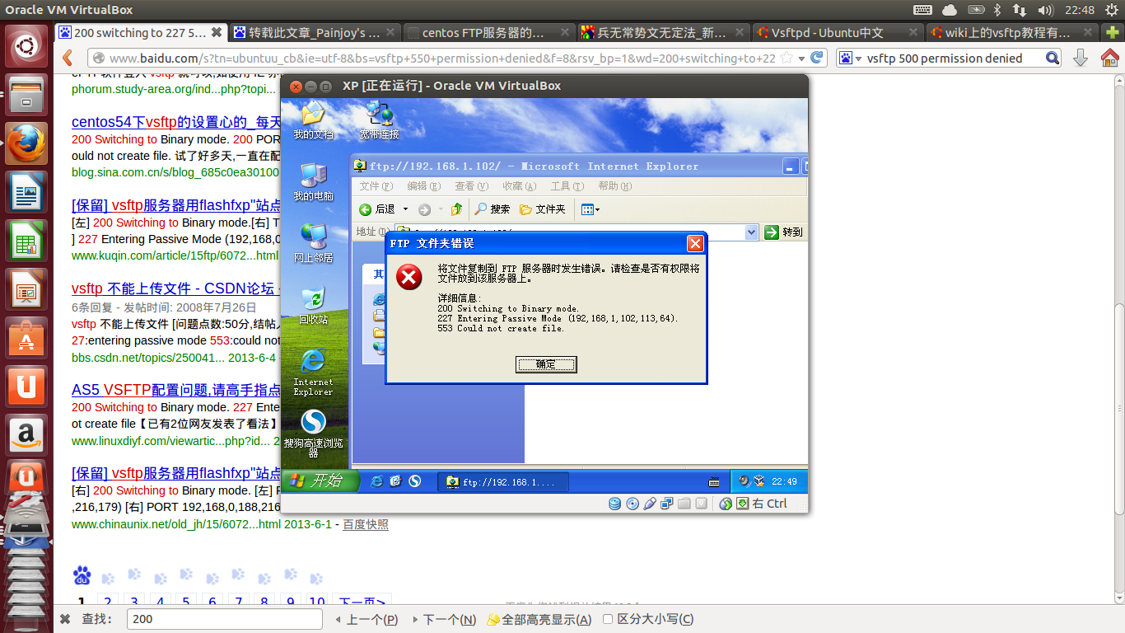Click 文件夹 folders button in IE toolbar
Image resolution: width=1125 pixels, height=633 pixels.
[543, 209]
